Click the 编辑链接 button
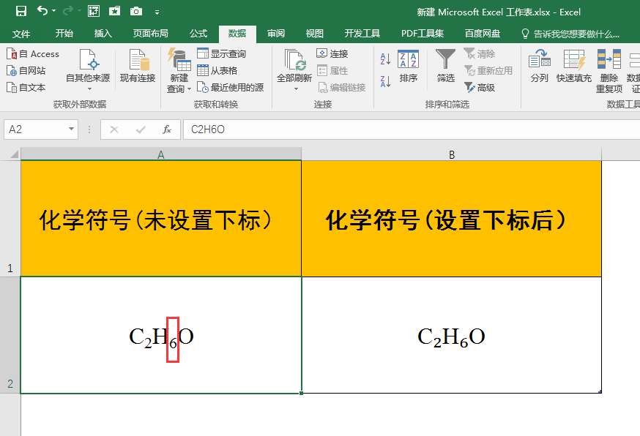The image size is (640, 436). pos(341,87)
